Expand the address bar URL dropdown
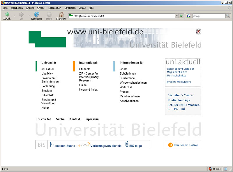The height and width of the screenshot is (172, 233). point(176,16)
